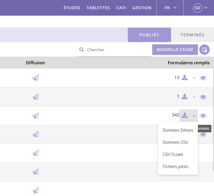
Task: Open the Tablettes navigation link
Action: 98,8
